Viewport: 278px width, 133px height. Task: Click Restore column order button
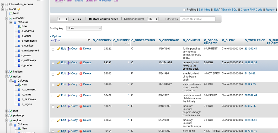click(103, 19)
